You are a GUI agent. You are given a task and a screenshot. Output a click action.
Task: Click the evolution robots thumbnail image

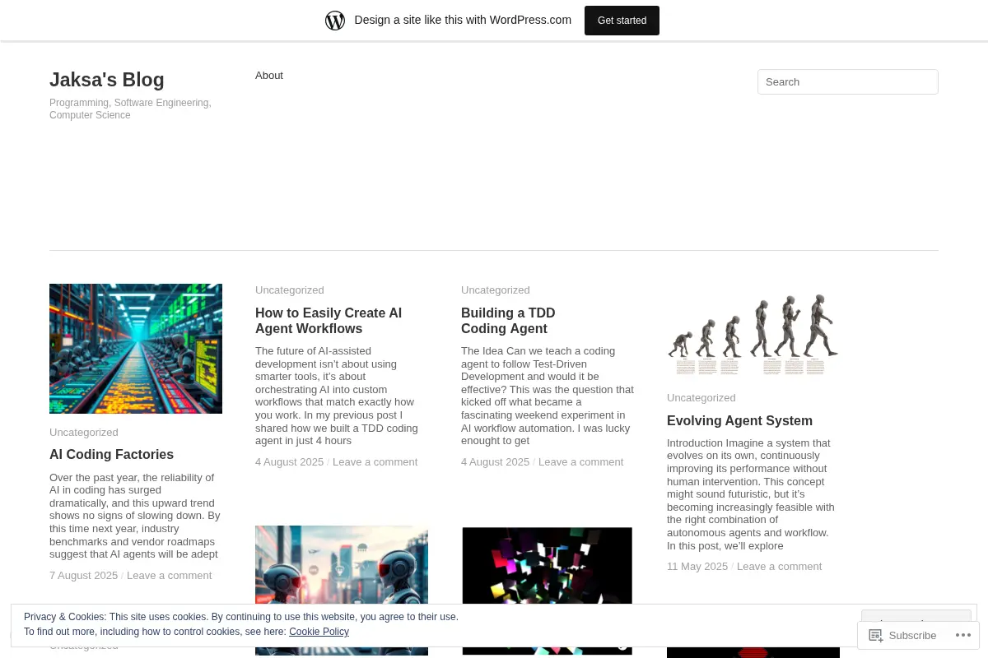(753, 333)
